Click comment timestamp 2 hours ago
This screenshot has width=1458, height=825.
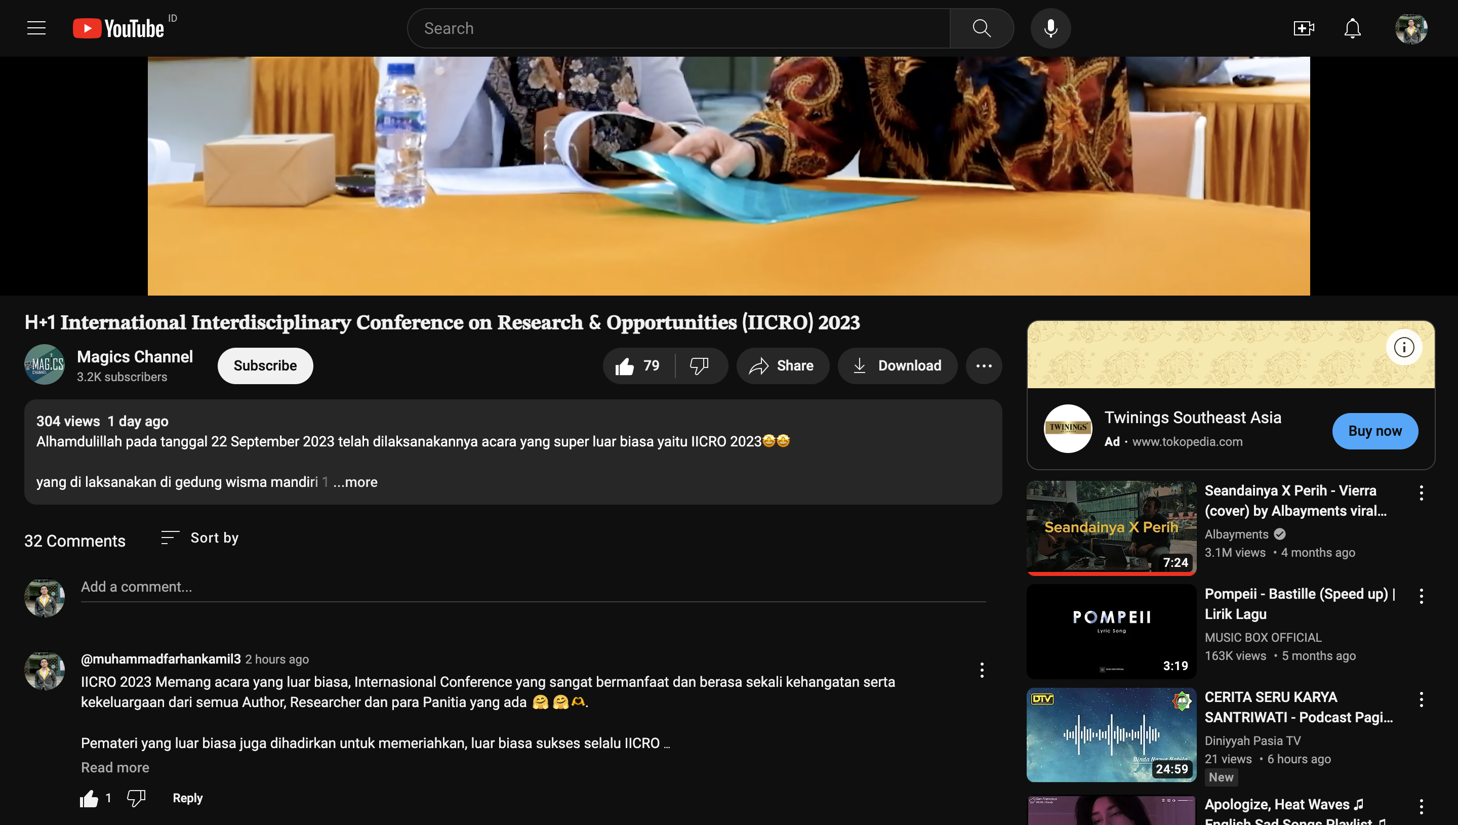pyautogui.click(x=277, y=659)
